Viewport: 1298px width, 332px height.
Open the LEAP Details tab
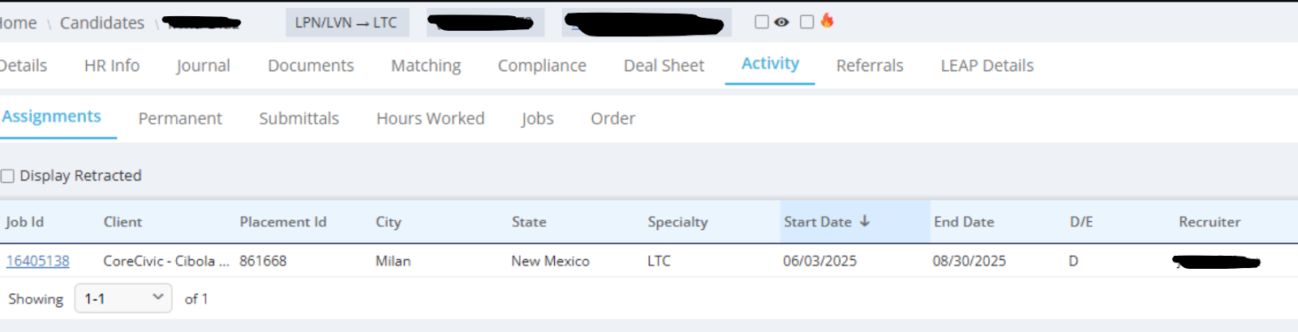pos(987,66)
